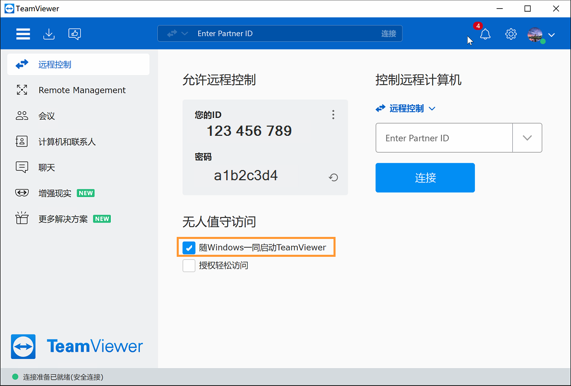This screenshot has height=386, width=571.
Task: Open the hamburger main menu
Action: (23, 34)
